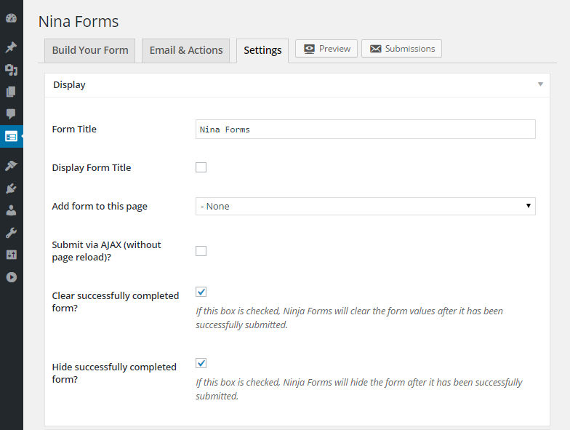Enable Submit via AJAX checkbox
Viewport: 570px width, 430px height.
(201, 251)
